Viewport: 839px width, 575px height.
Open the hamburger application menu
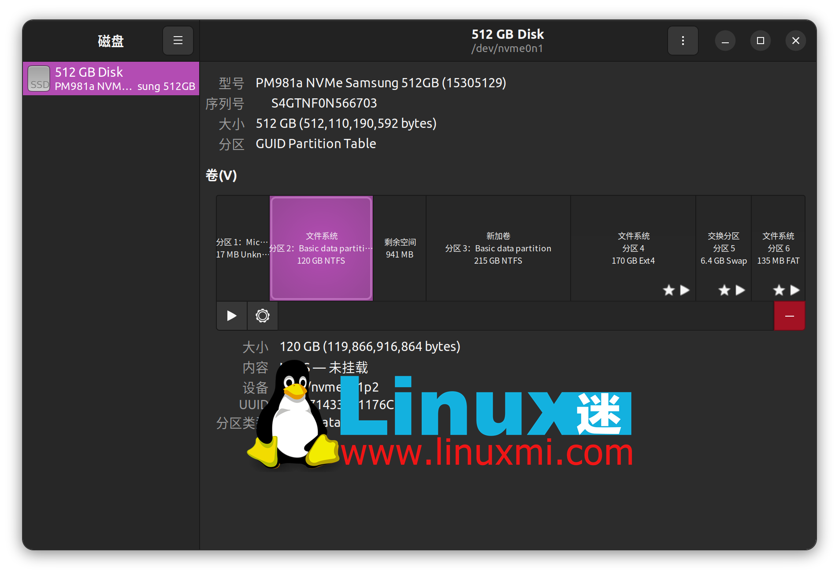[178, 41]
